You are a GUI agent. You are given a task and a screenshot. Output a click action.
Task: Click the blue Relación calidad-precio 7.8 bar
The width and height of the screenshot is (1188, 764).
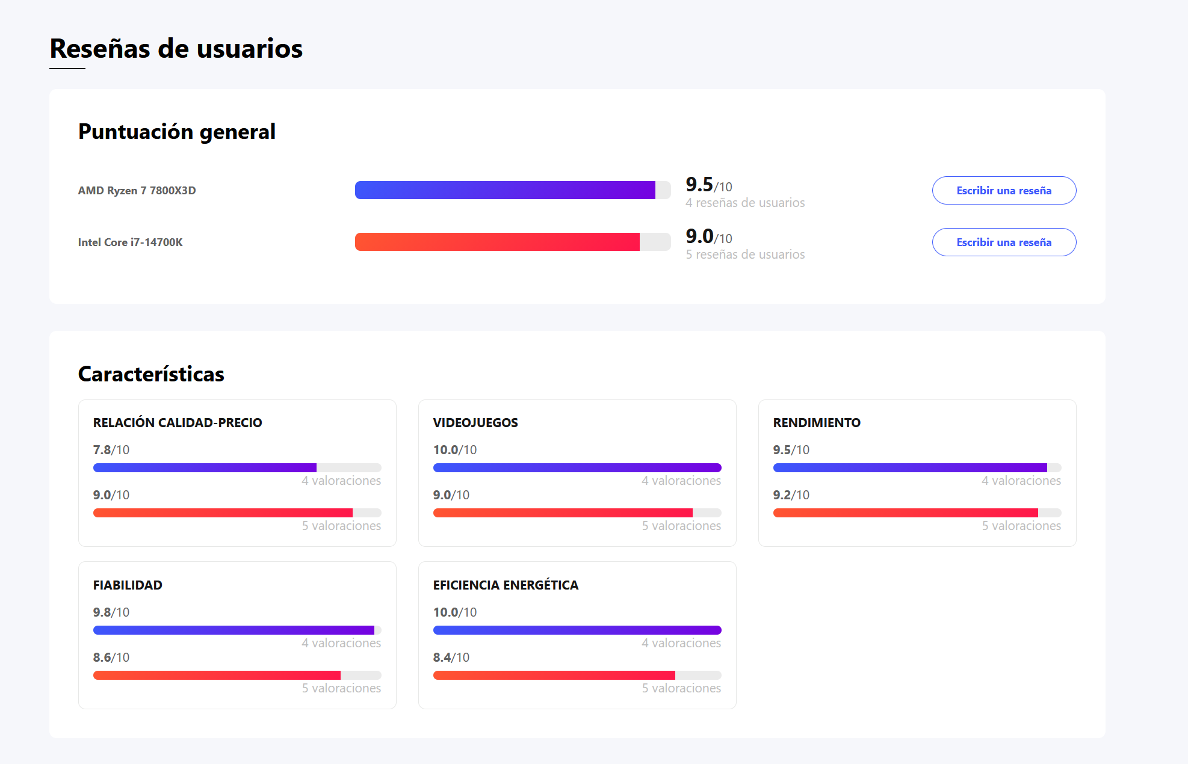pos(237,467)
